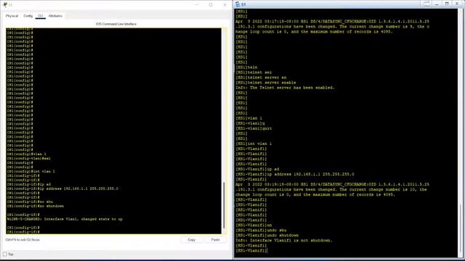Click 'Info: The Telnet server has been enabled.' line
Screen dimensions: 465x261
click(x=285, y=88)
